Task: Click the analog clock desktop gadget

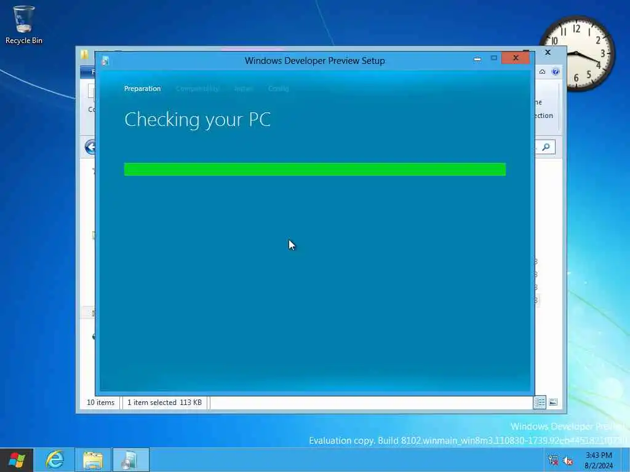Action: [576, 53]
